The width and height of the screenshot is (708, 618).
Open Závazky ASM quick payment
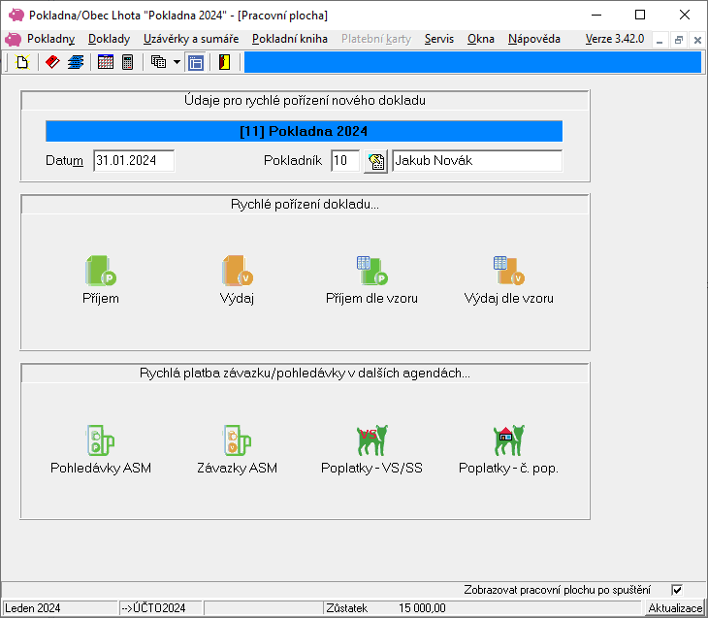pos(237,449)
